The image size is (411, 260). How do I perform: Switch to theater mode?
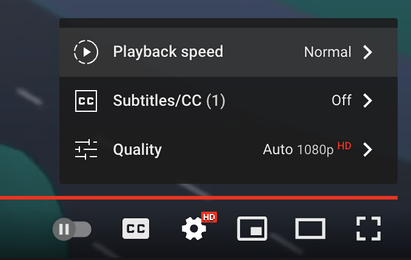pos(310,229)
